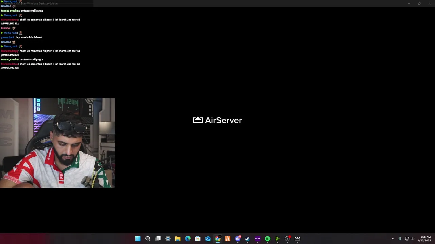The height and width of the screenshot is (244, 435).
Task: Click the microphone tray icon
Action: [400, 239]
